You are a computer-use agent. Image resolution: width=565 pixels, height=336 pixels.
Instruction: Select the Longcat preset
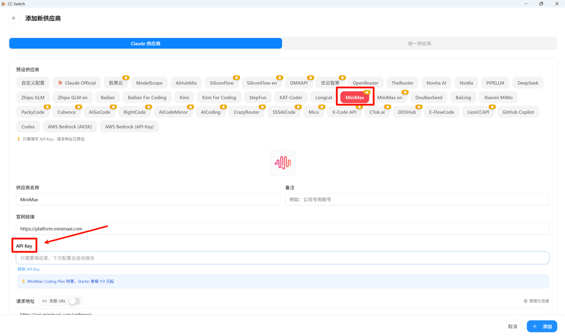[324, 98]
